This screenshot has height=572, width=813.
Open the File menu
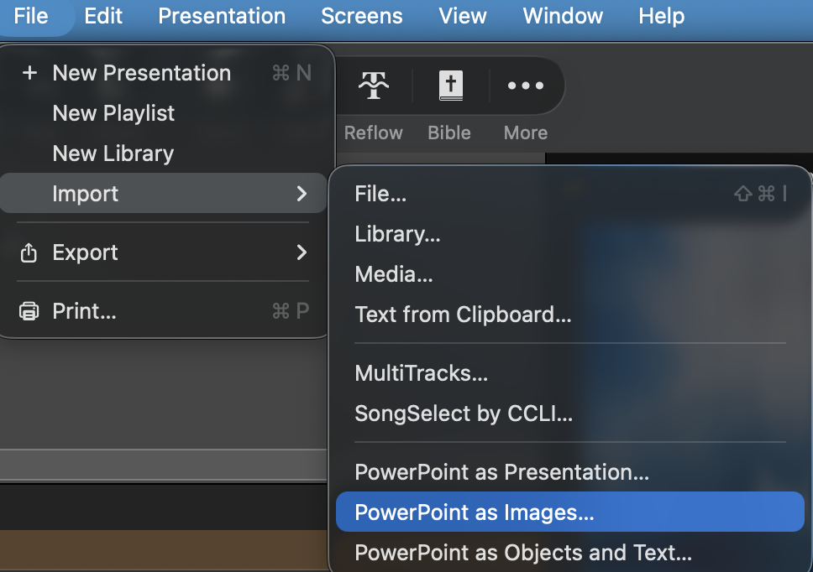pyautogui.click(x=31, y=16)
